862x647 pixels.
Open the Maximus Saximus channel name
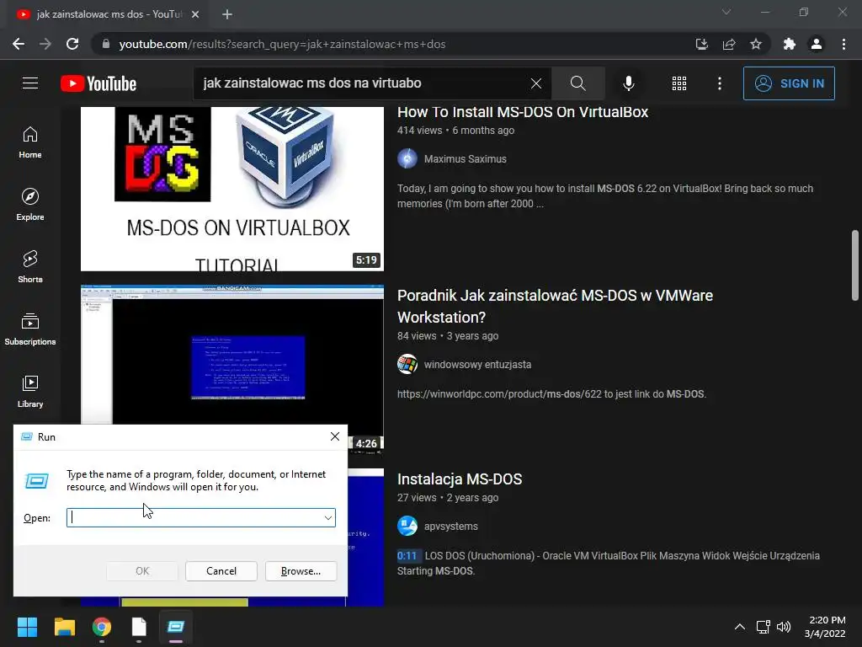coord(465,159)
